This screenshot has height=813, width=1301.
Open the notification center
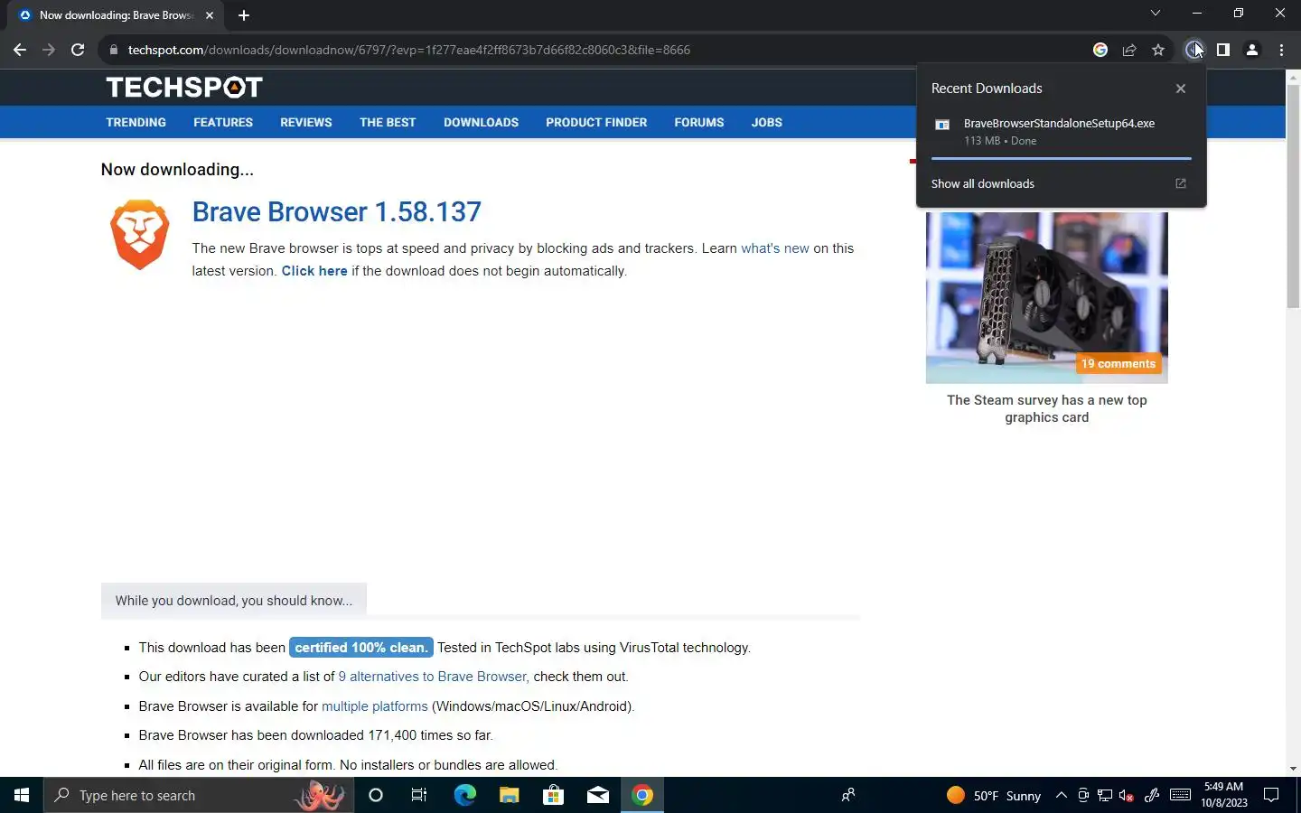[x=1271, y=795]
